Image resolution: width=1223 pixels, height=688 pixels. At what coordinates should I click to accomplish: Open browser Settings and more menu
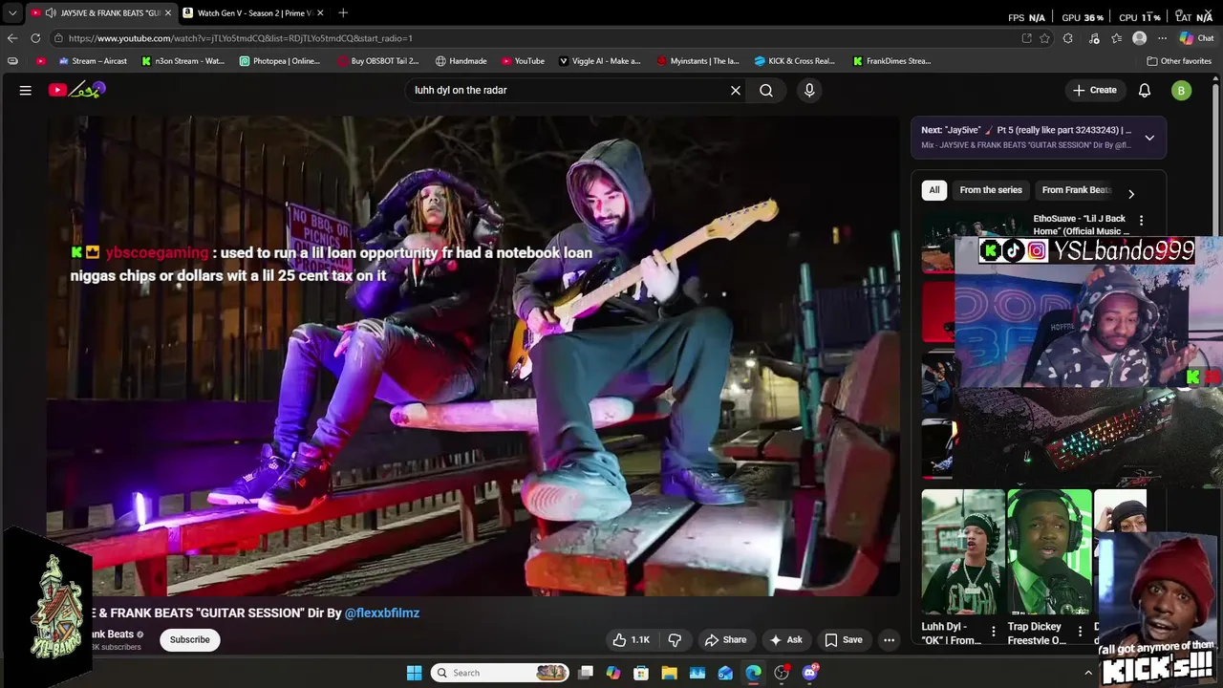(1162, 38)
